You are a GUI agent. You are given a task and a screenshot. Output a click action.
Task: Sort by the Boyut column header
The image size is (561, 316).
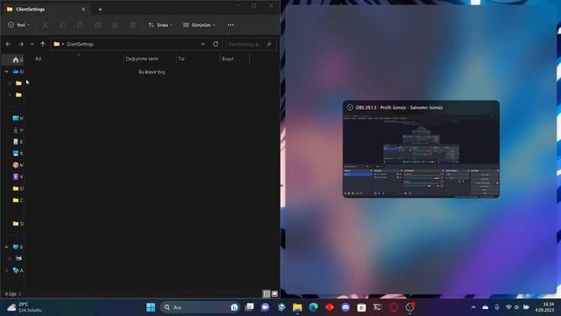coord(228,59)
